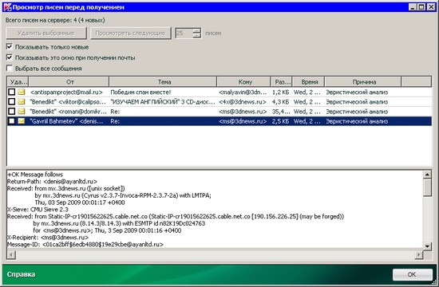This screenshot has height=287, width=439.
Task: Select subject 'ИЗУЧАЕМ АНГЛИЙСКИЙ' message
Action: [163, 102]
